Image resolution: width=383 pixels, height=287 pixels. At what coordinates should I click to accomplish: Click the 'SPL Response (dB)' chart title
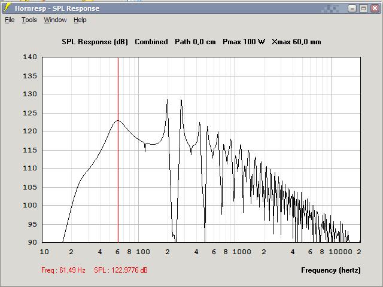(95, 42)
